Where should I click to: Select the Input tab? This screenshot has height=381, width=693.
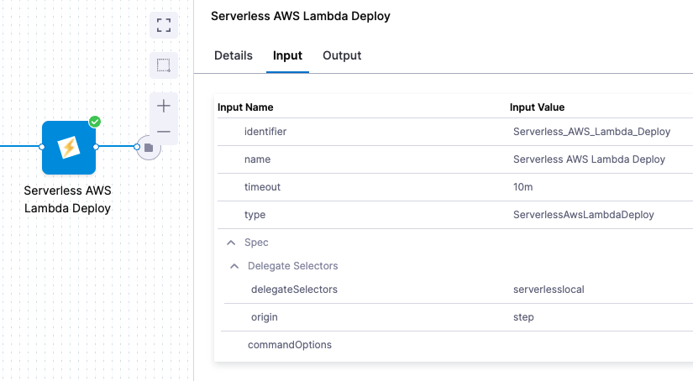click(x=287, y=55)
